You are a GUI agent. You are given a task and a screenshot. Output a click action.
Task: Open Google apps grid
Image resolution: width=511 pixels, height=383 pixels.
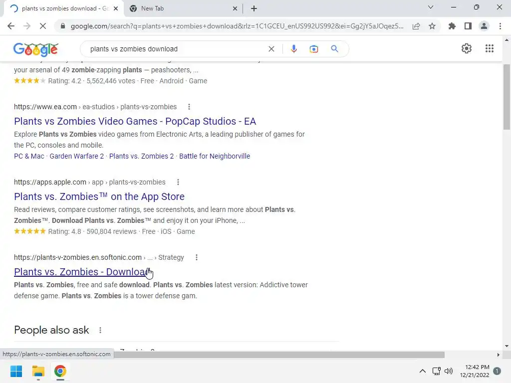click(x=489, y=48)
